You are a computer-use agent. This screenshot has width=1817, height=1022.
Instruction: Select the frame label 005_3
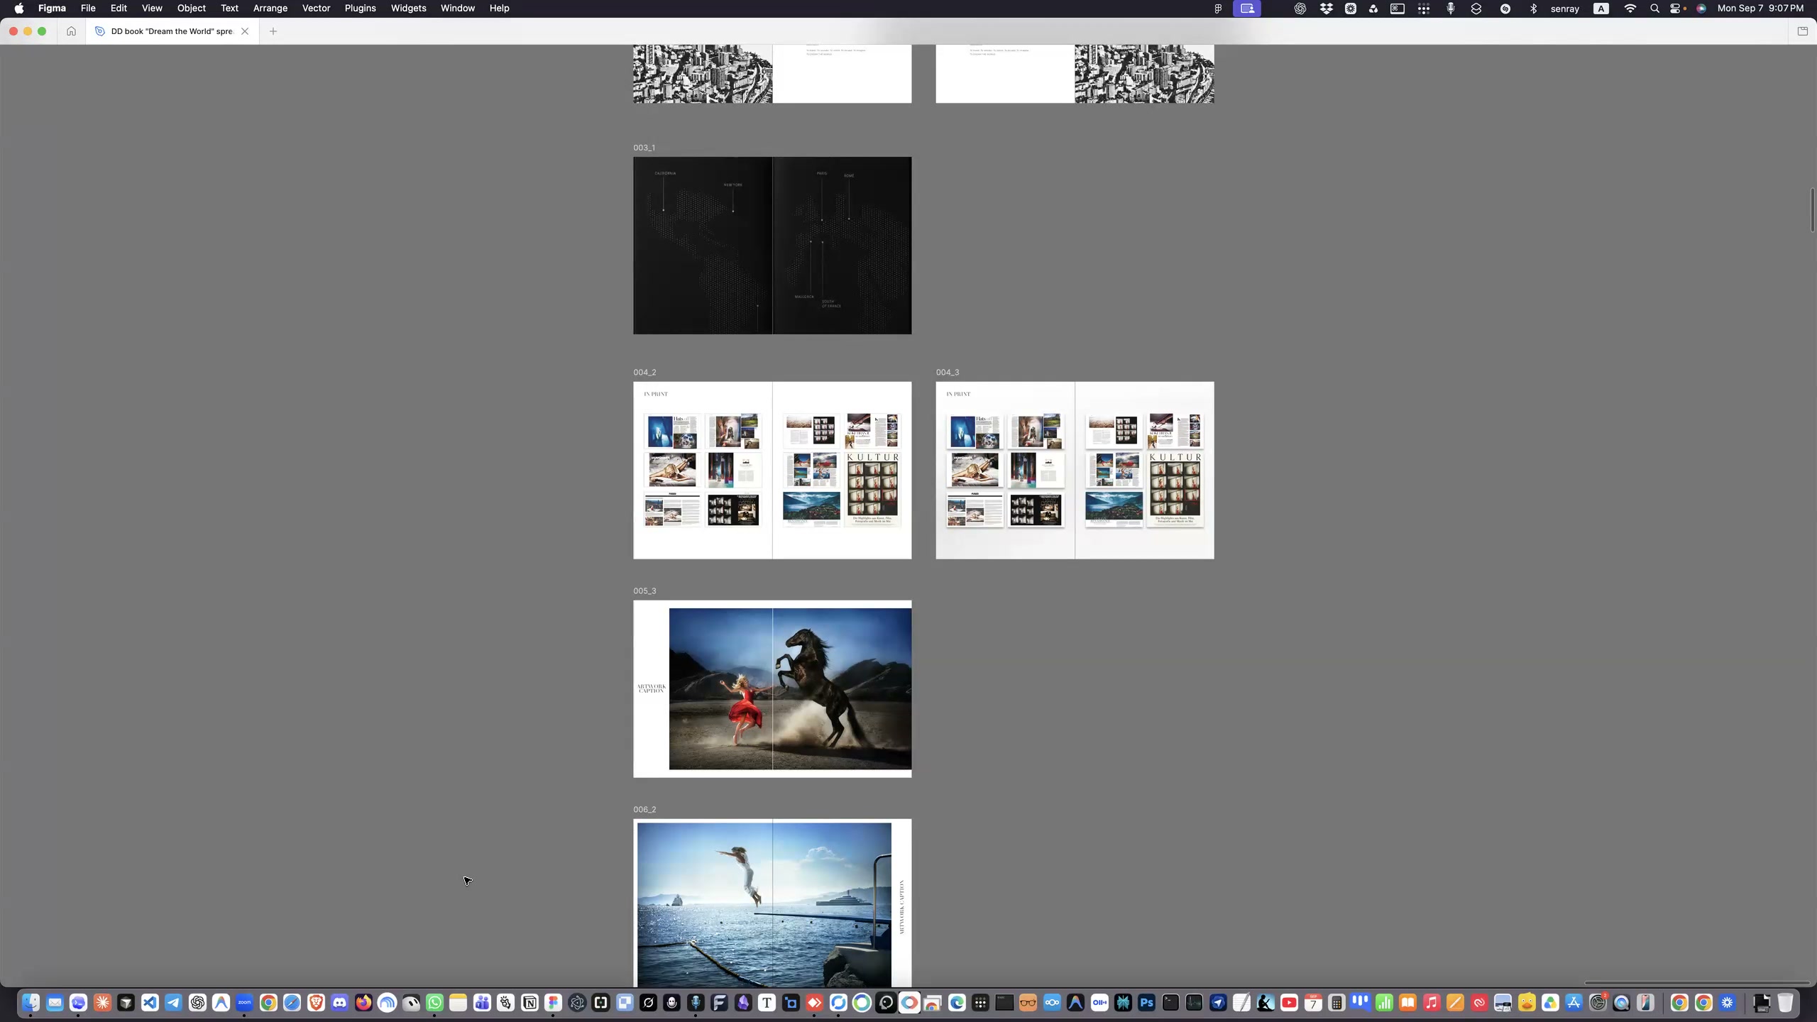click(644, 590)
